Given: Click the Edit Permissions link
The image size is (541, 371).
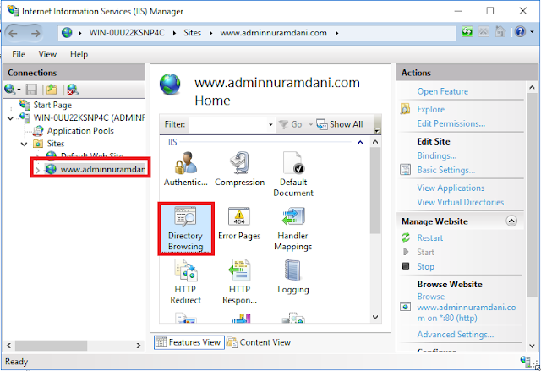Looking at the screenshot, I should [x=451, y=123].
